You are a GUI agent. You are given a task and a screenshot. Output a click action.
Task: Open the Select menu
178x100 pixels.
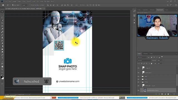pyautogui.click(x=29, y=1)
